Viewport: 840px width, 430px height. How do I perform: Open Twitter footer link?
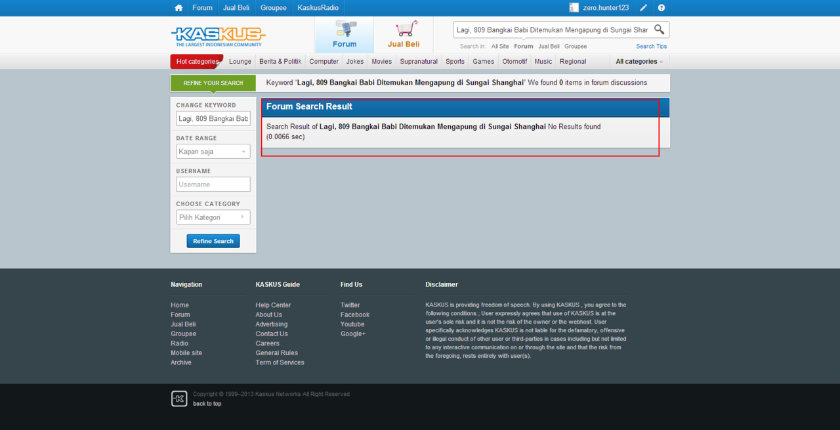point(350,305)
